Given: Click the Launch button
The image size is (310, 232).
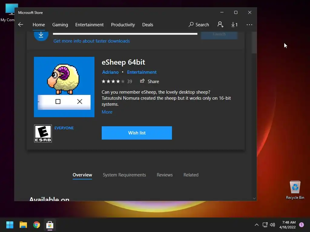Looking at the screenshot, I should point(219,35).
